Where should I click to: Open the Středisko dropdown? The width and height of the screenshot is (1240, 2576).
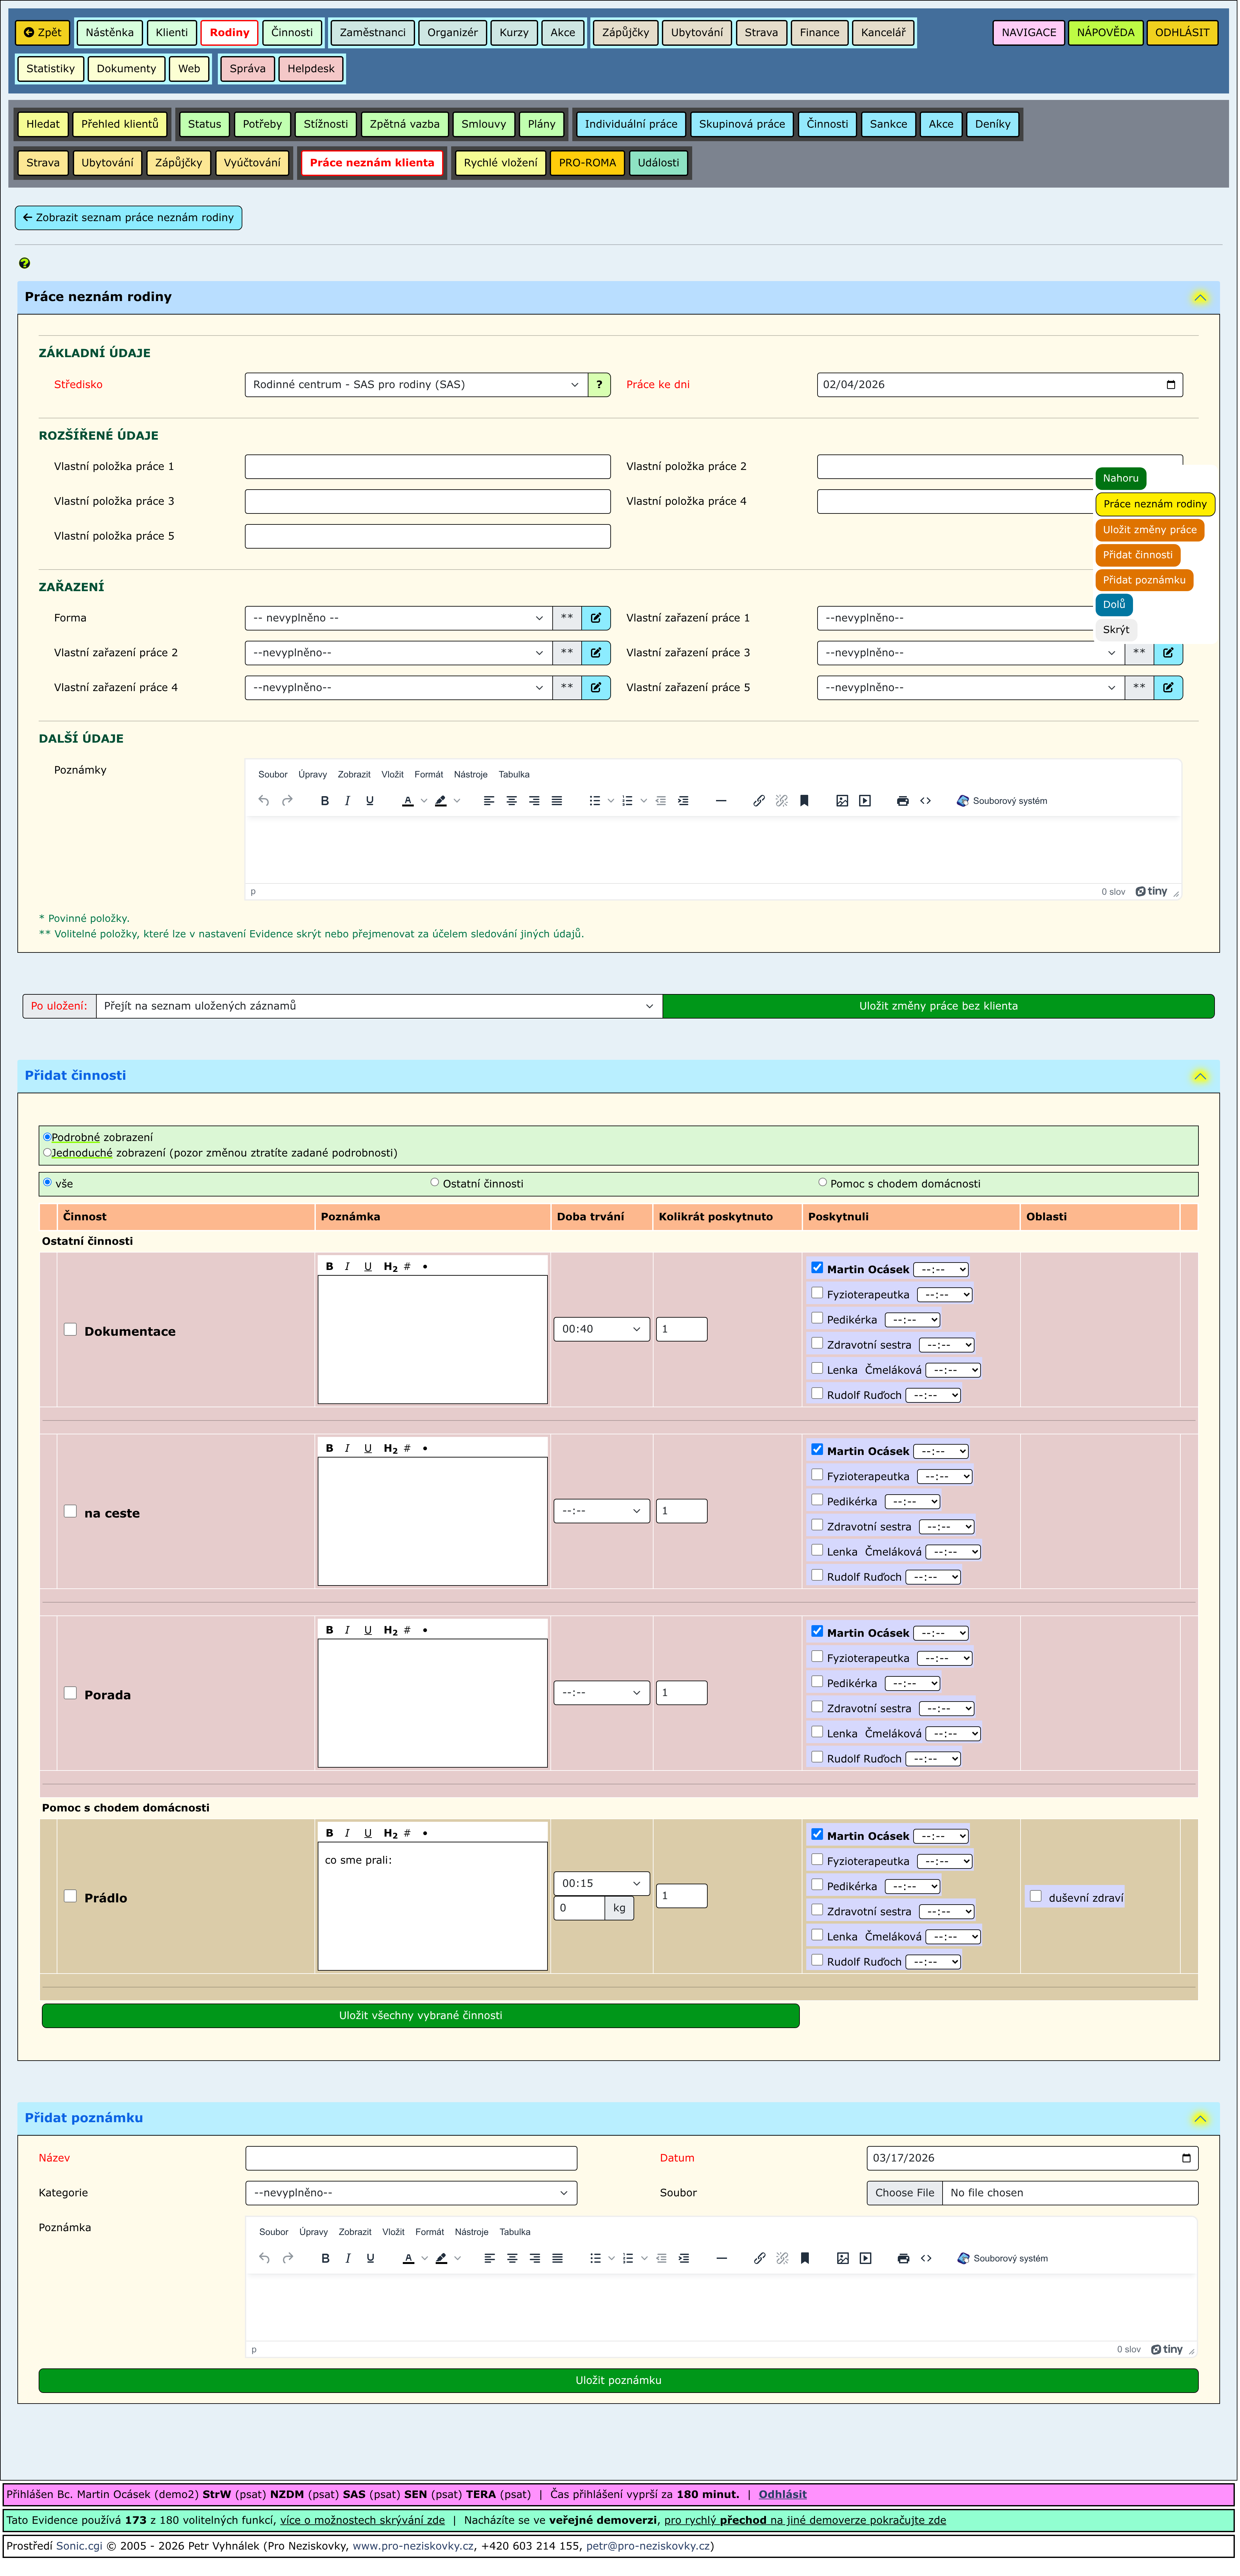click(416, 385)
